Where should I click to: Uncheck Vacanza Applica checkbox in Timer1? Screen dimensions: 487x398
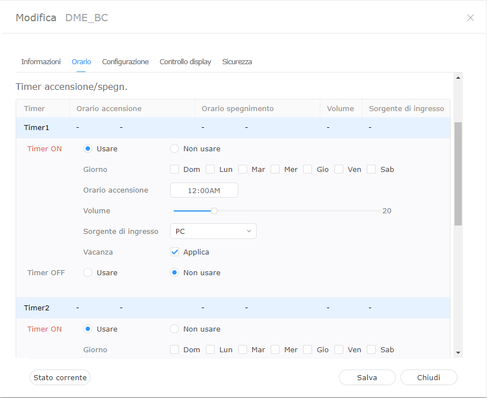coord(174,252)
